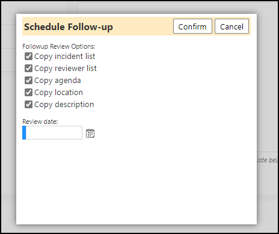Click the "Copy incident list" label text
279x234 pixels.
(65, 57)
